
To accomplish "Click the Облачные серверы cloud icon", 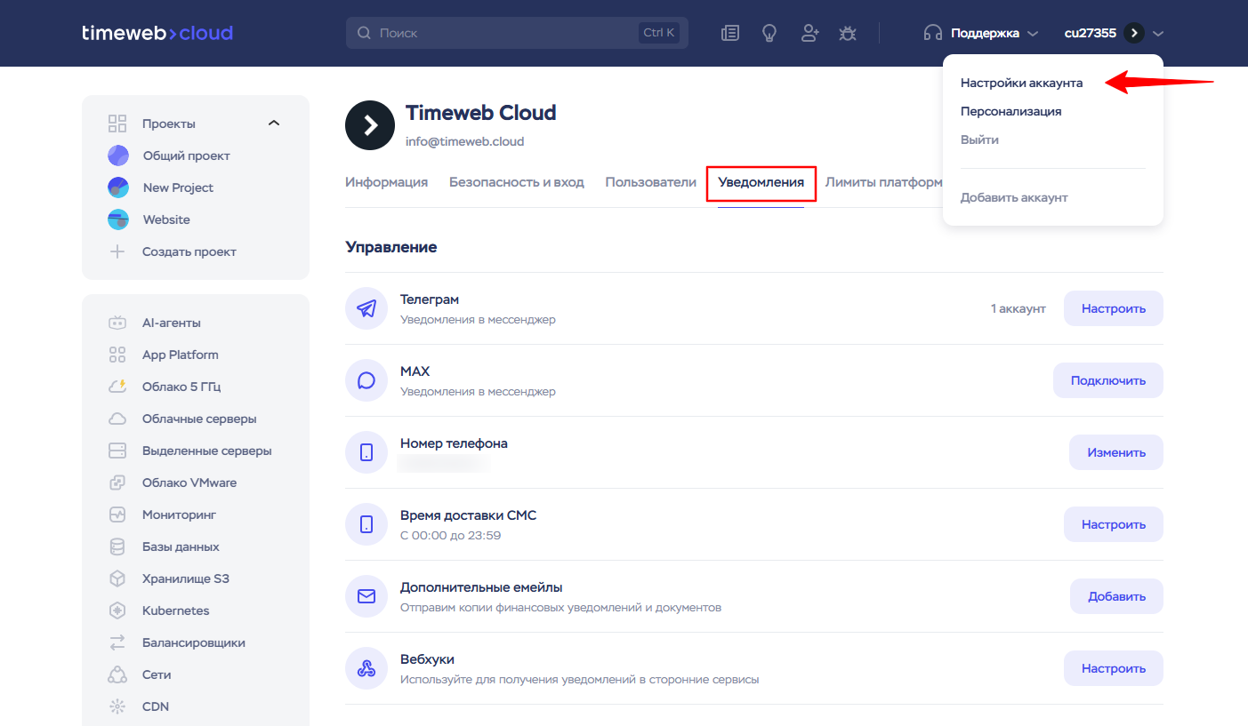I will coord(117,419).
